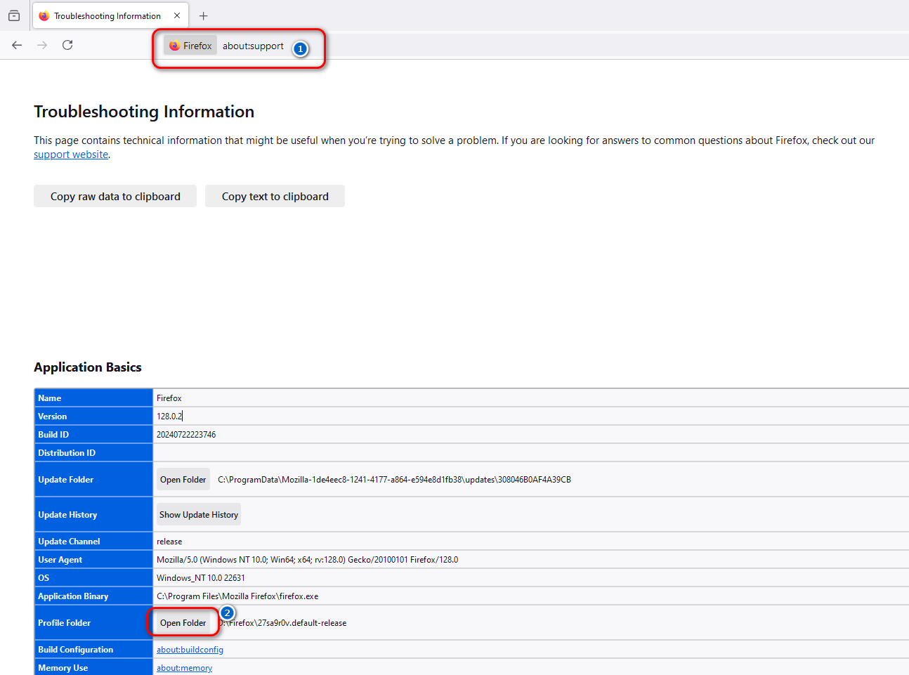Click the Version value 128.0.2
909x675 pixels.
(169, 417)
